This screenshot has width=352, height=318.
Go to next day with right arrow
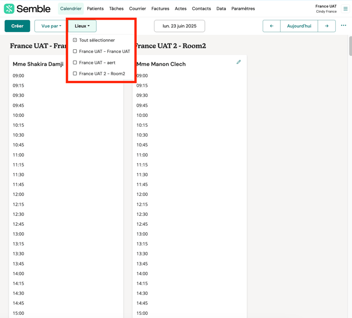click(327, 26)
